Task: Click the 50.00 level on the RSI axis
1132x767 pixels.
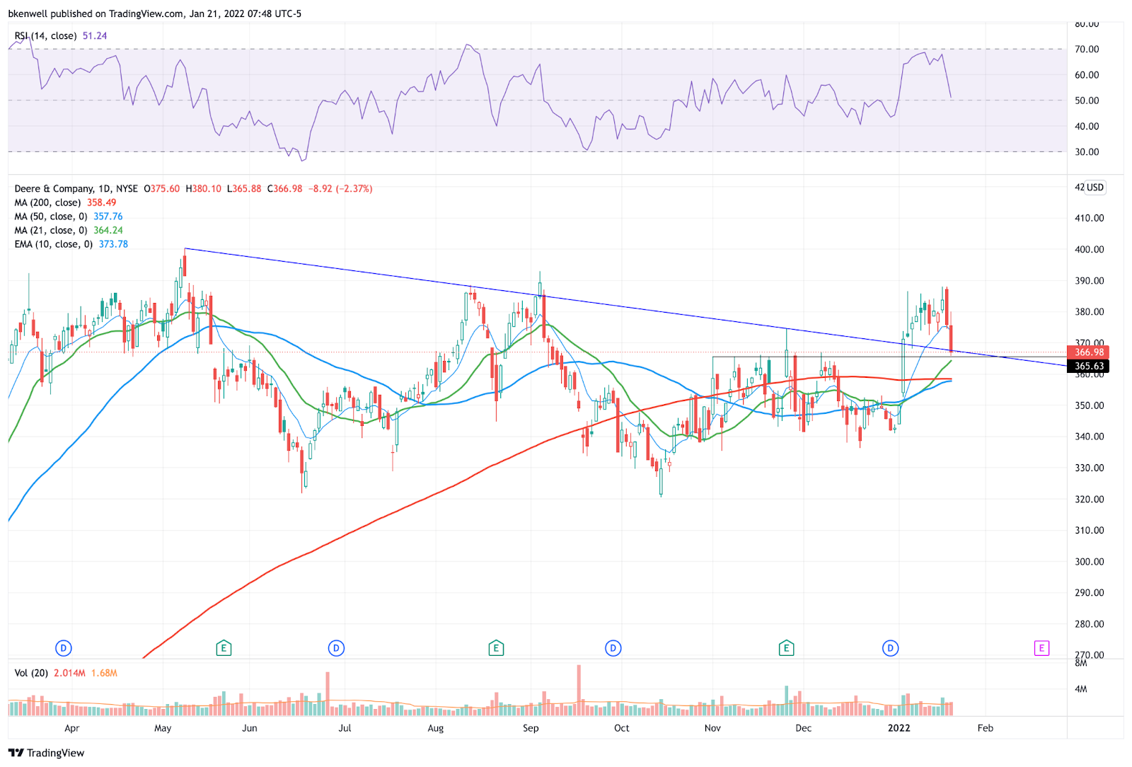Action: (x=1087, y=100)
